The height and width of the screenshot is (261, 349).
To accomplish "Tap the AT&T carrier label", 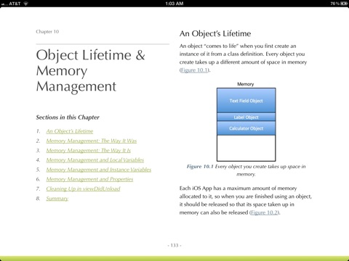I will tap(15, 4).
